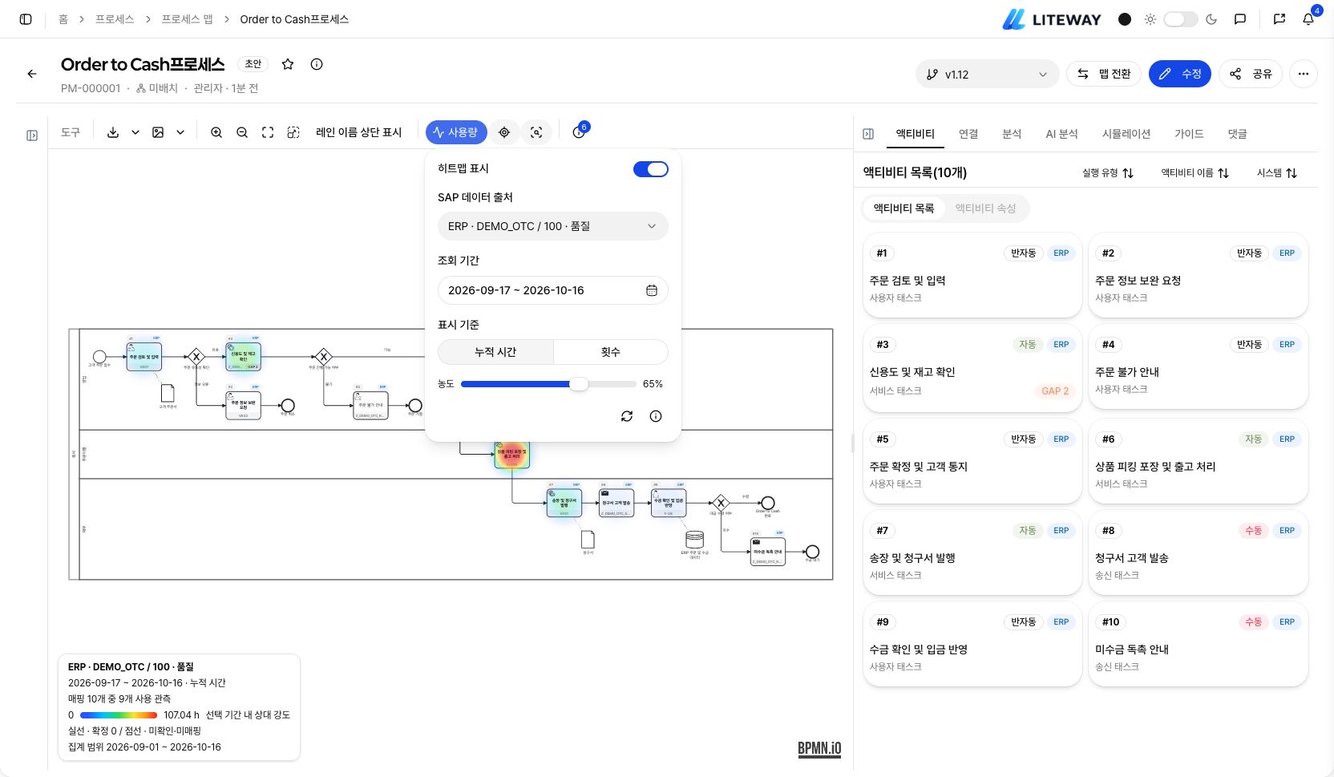The width and height of the screenshot is (1334, 777).
Task: Click the download icon in the toolbar
Action: (x=113, y=132)
